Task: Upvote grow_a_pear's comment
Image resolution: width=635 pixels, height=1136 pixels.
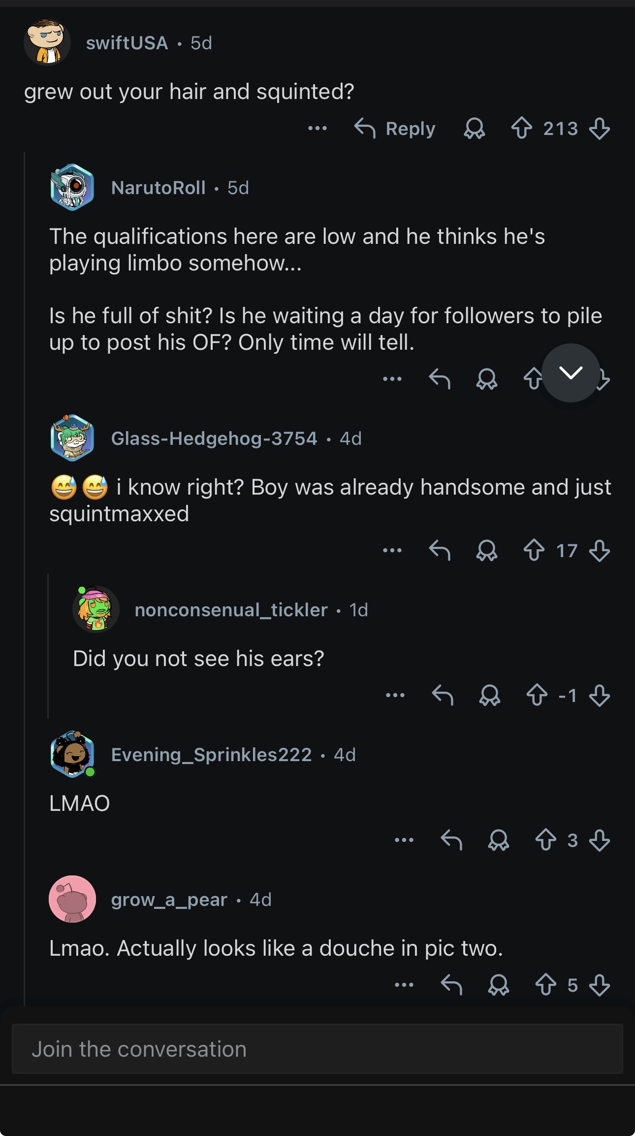Action: point(545,985)
